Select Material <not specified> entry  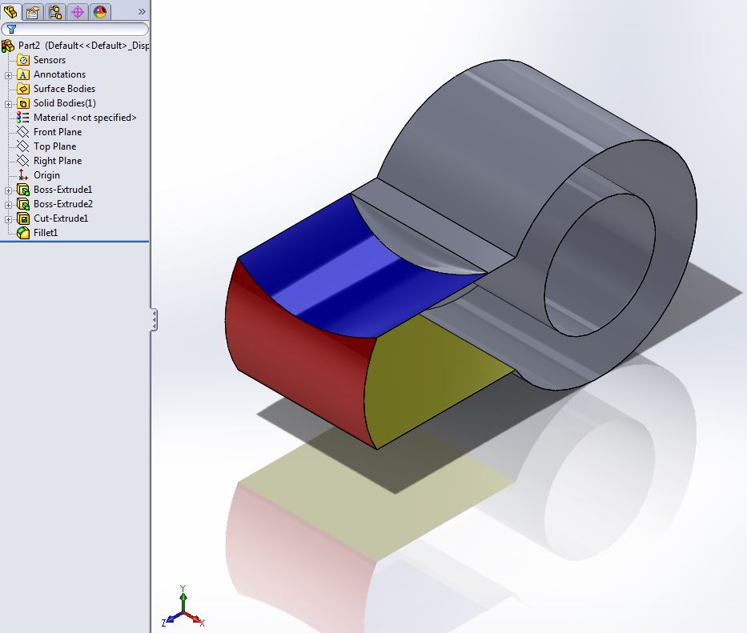85,117
